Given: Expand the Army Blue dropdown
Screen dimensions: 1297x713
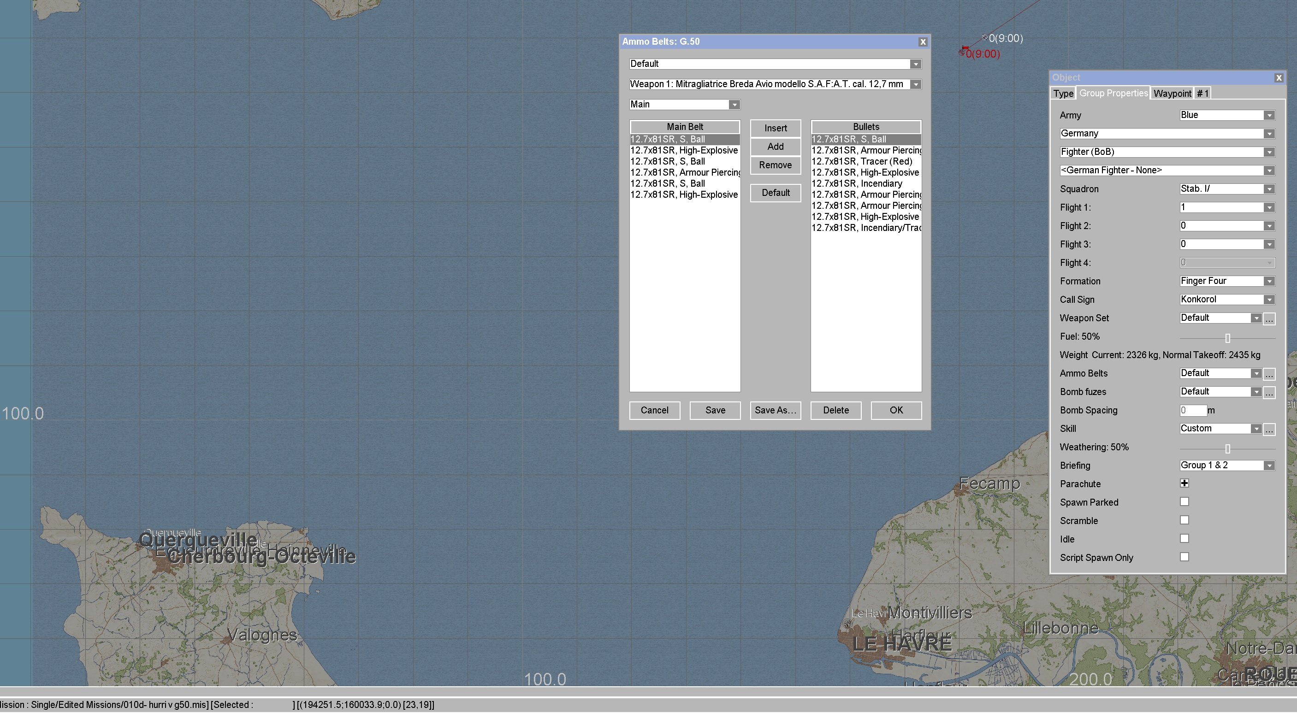Looking at the screenshot, I should pyautogui.click(x=1269, y=115).
